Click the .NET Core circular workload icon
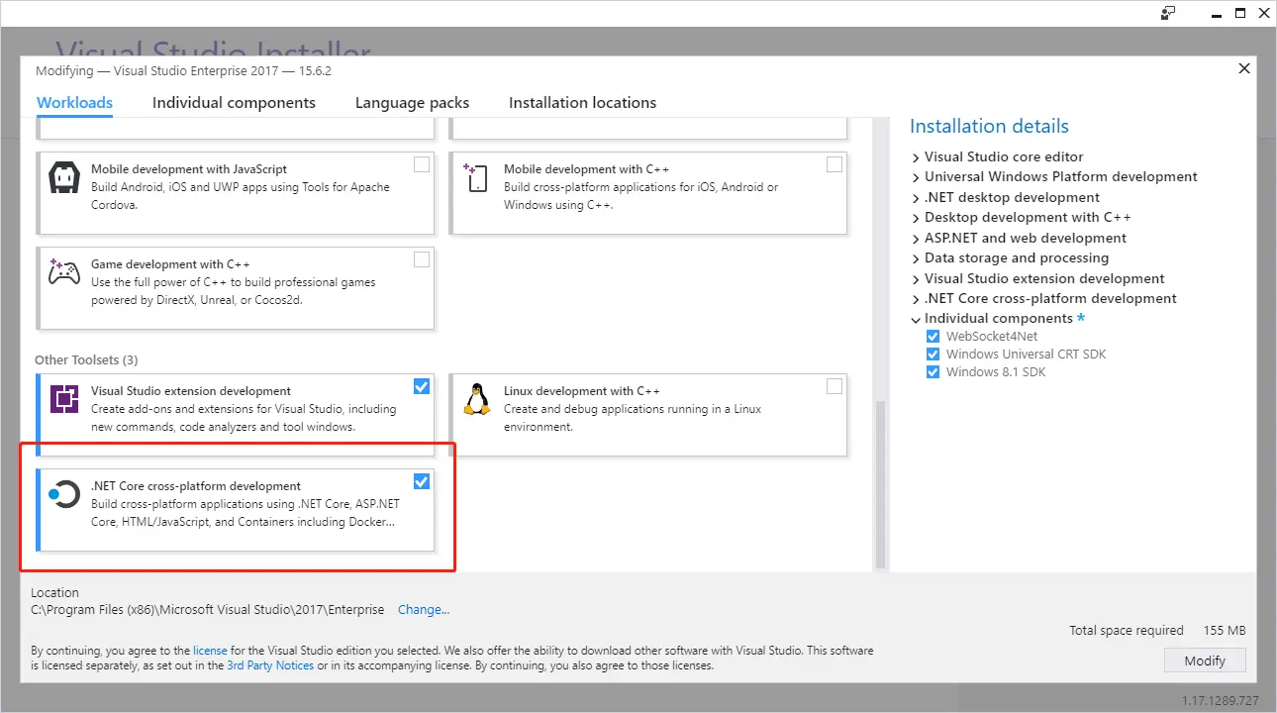This screenshot has width=1277, height=713. pyautogui.click(x=63, y=493)
